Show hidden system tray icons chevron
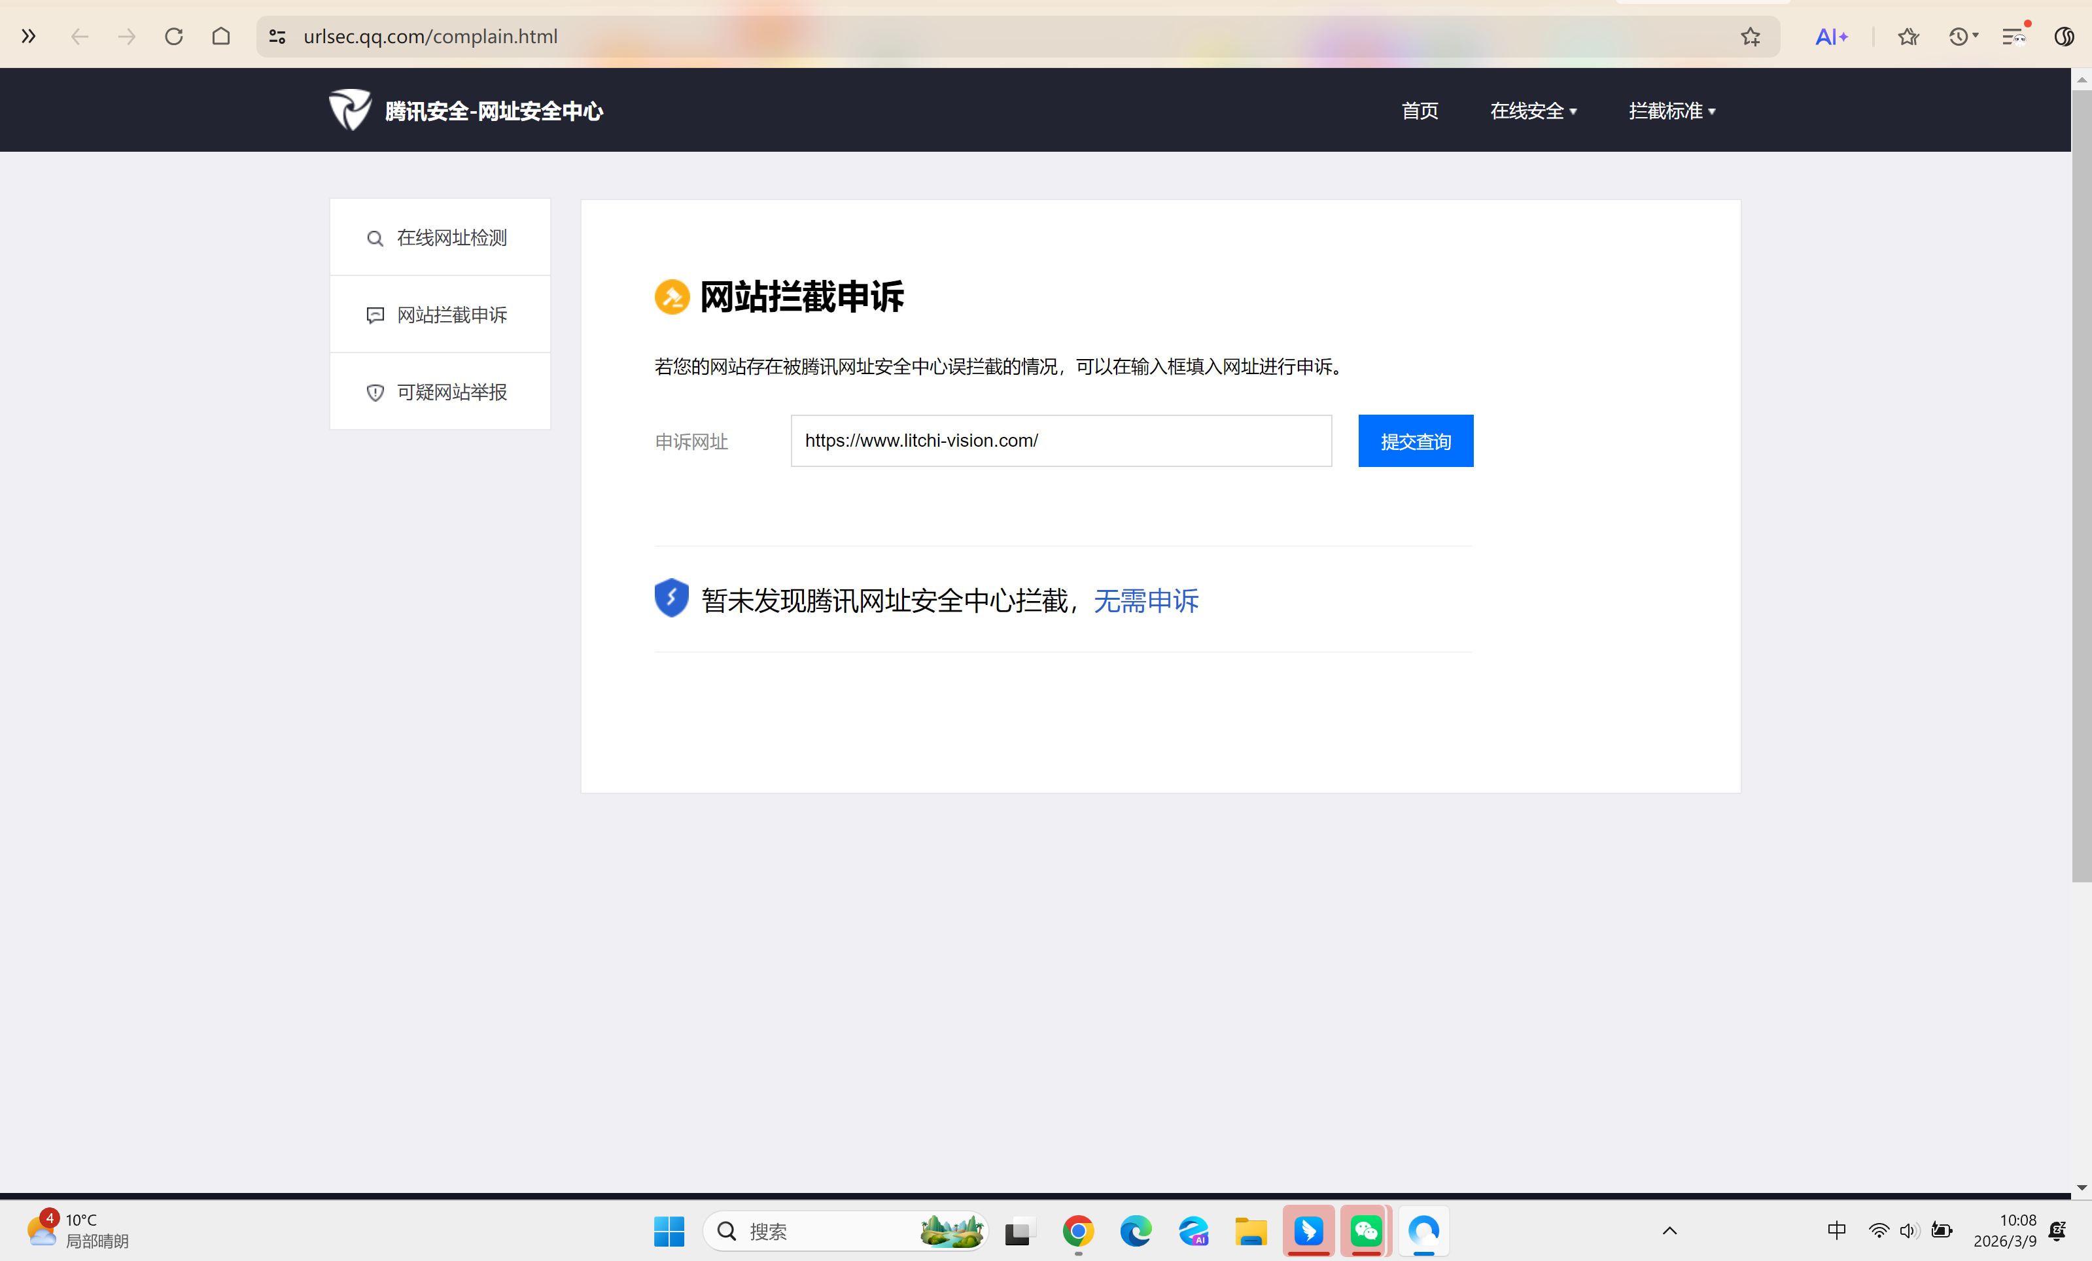The height and width of the screenshot is (1261, 2092). point(1669,1230)
